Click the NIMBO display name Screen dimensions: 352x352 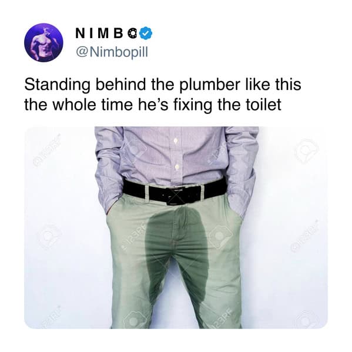(x=100, y=34)
